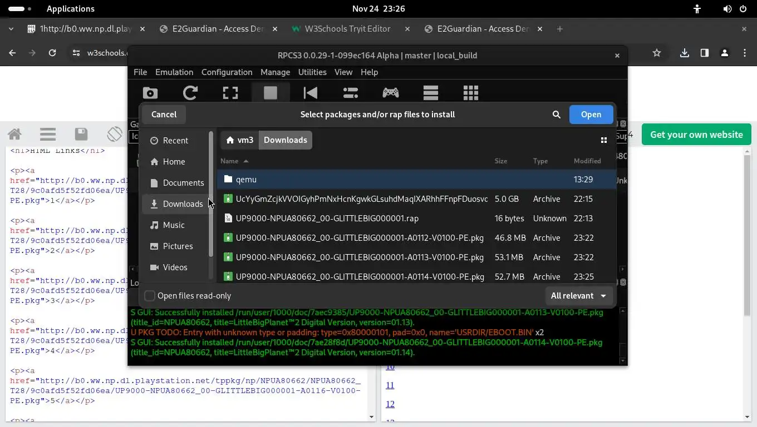The height and width of the screenshot is (427, 757).
Task: Click the RPCS3 restart/skip-back toolbar icon
Action: tap(311, 93)
